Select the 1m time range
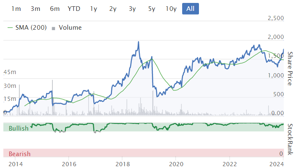Viewport: 298px width, 167px height. tap(16, 9)
